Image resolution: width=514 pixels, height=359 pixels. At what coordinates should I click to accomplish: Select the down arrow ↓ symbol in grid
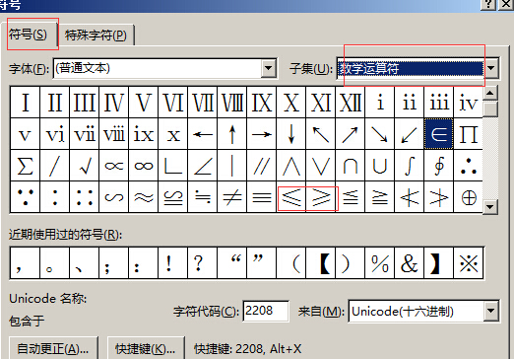pyautogui.click(x=291, y=134)
